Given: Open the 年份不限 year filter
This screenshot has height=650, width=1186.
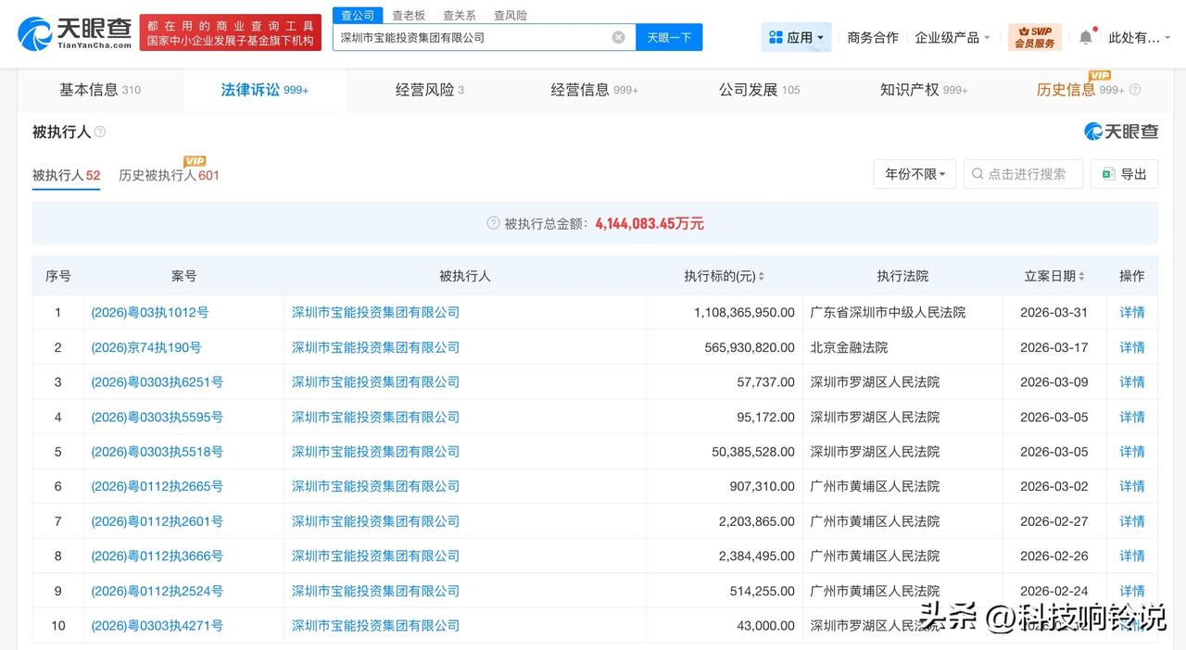Looking at the screenshot, I should 914,174.
